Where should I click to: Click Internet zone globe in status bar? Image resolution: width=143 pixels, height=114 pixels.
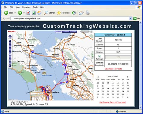pyautogui.click(x=117, y=112)
